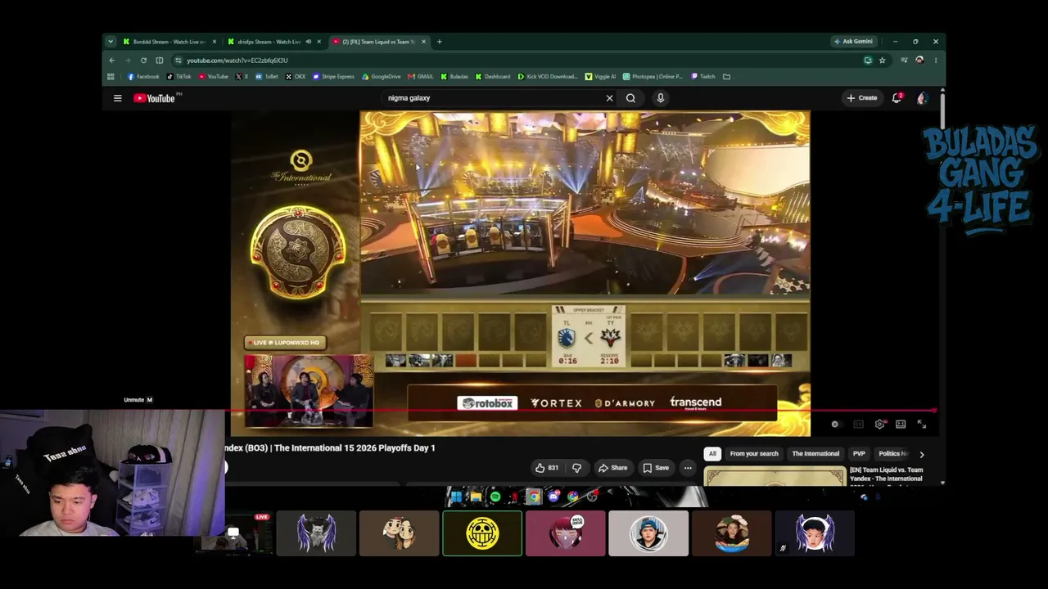Screen dimensions: 1048x589
Task: Select 'The International' filter chip
Action: [815, 454]
